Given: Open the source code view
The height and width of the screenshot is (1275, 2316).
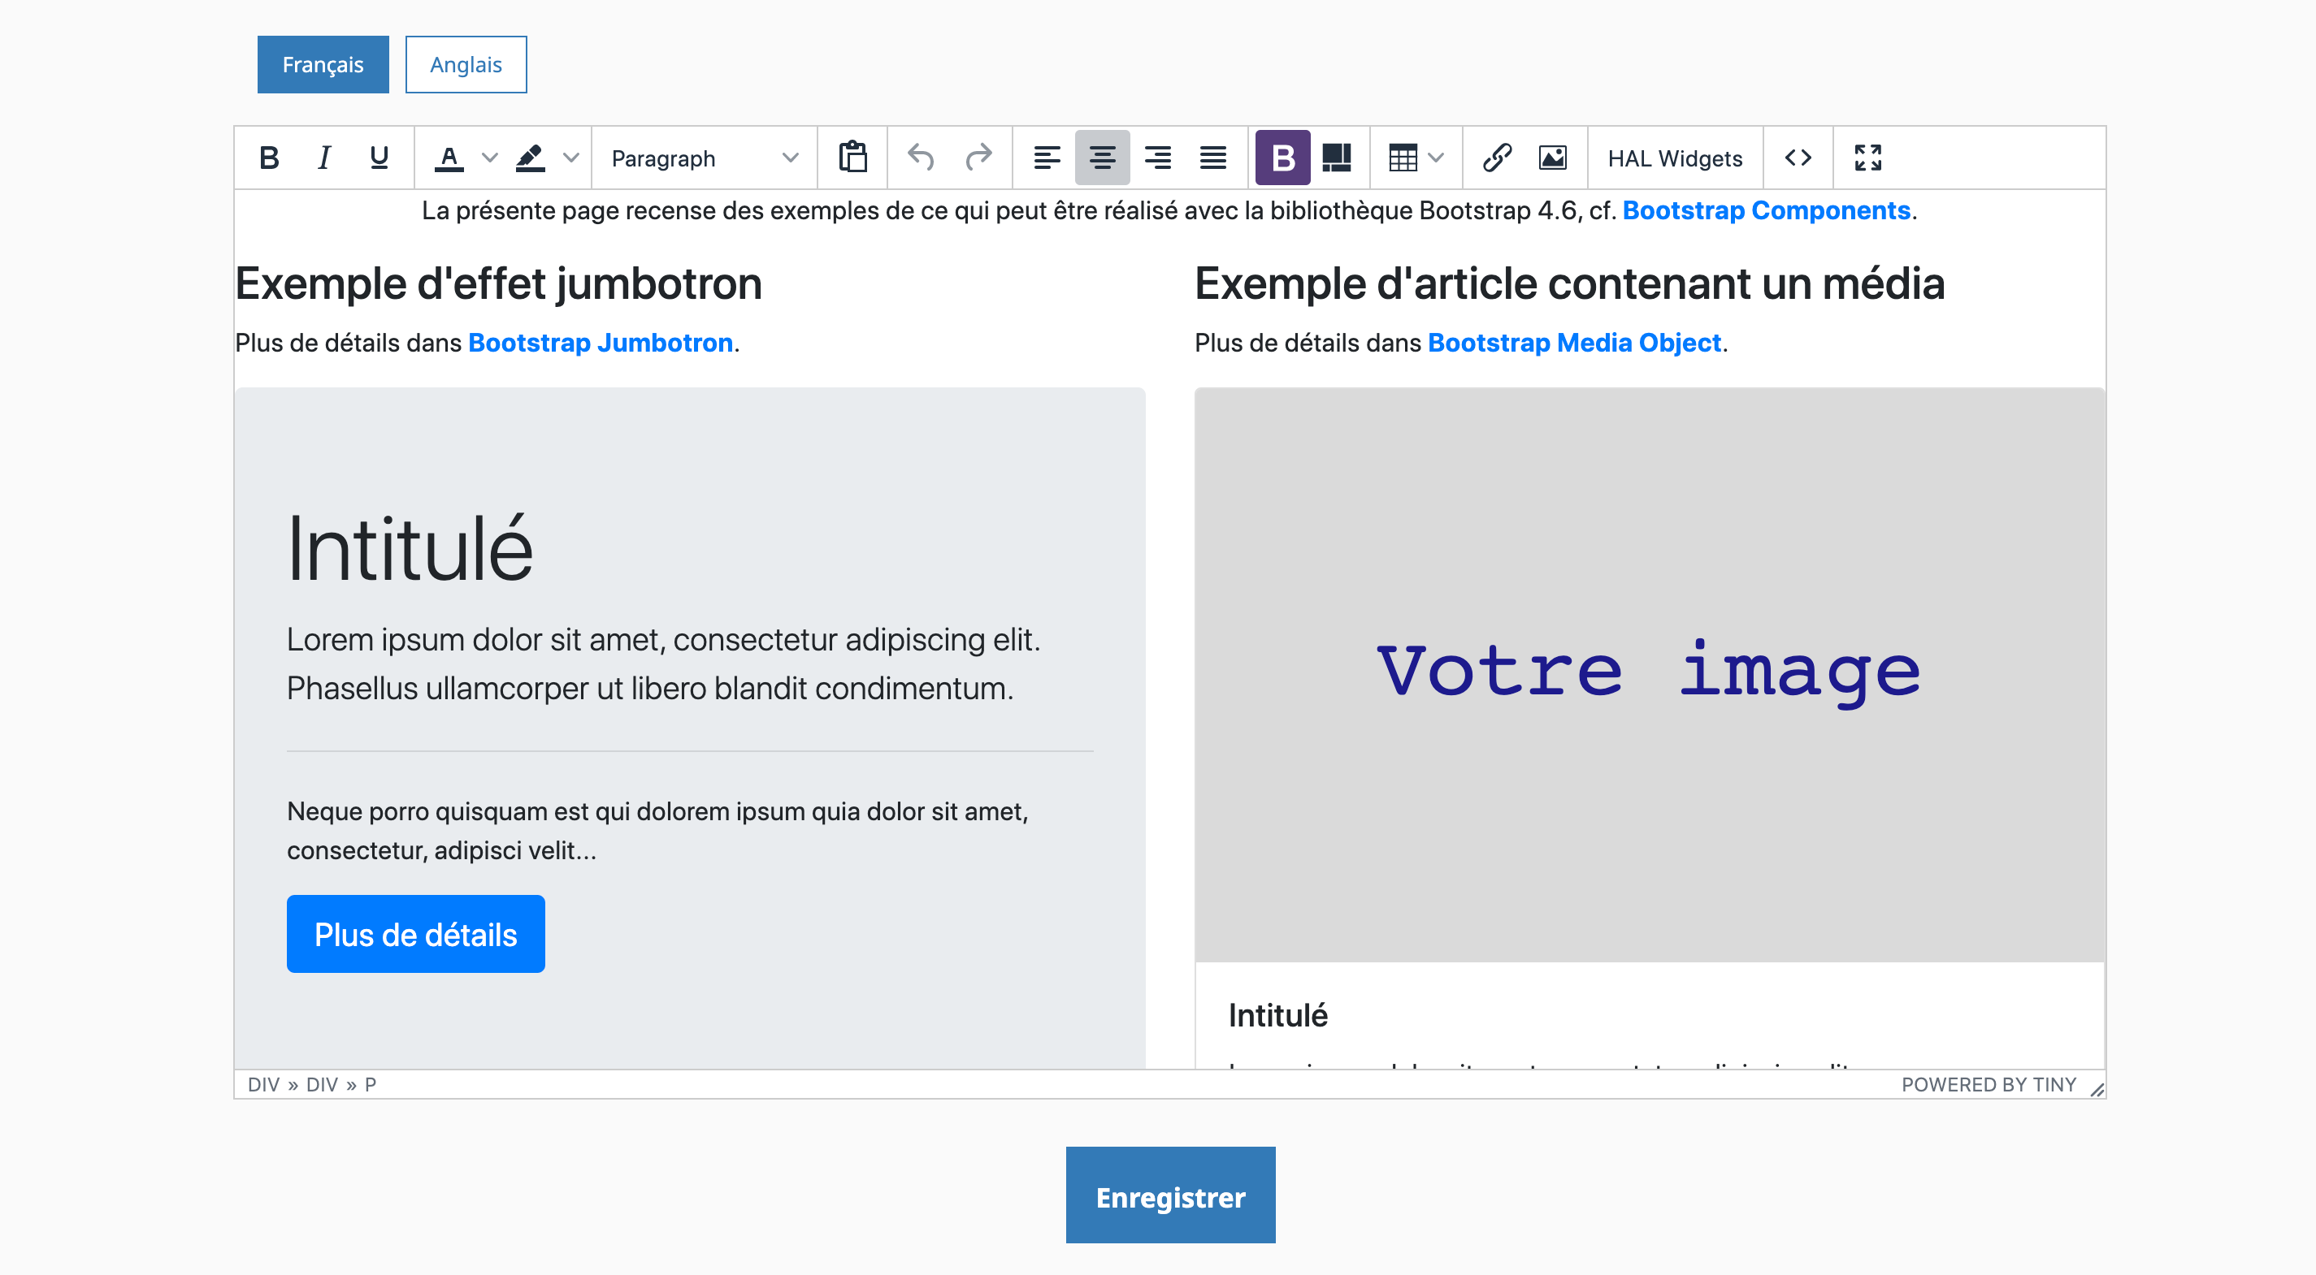Looking at the screenshot, I should 1798,158.
